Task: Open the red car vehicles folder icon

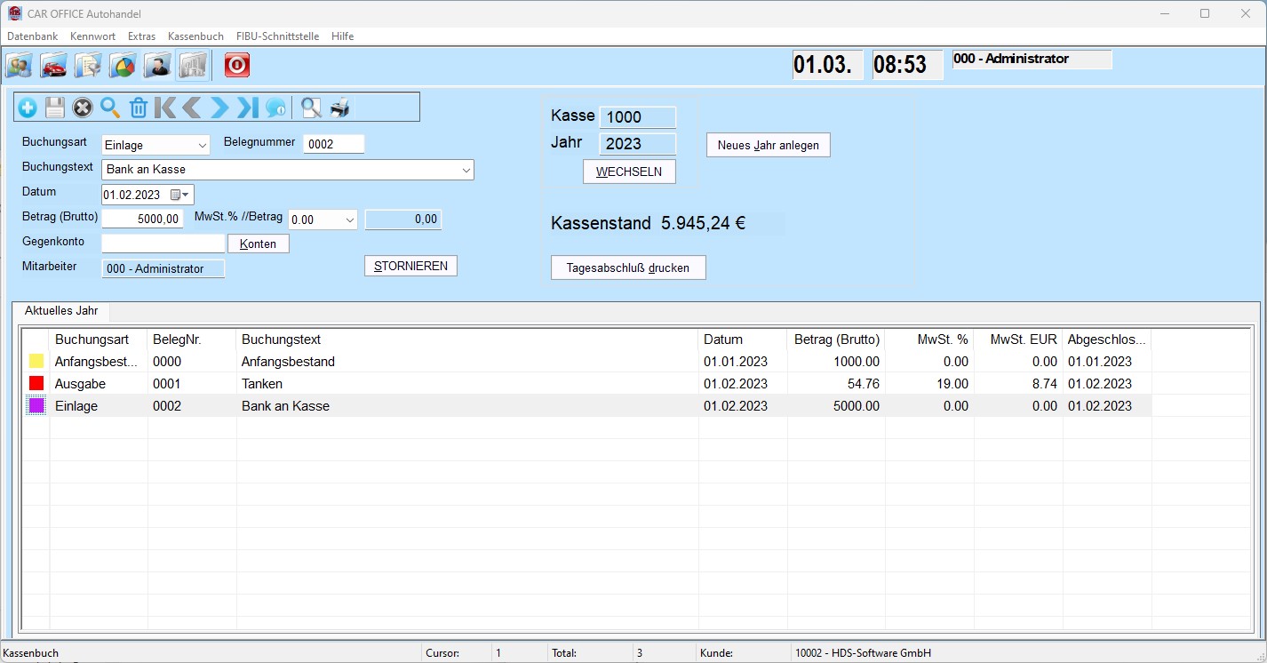Action: pyautogui.click(x=54, y=65)
